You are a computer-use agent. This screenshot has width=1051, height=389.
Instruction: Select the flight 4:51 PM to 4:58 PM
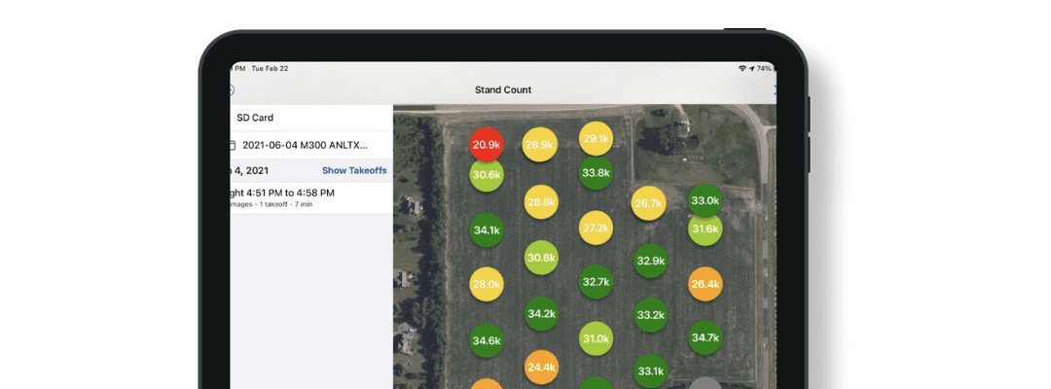311,197
